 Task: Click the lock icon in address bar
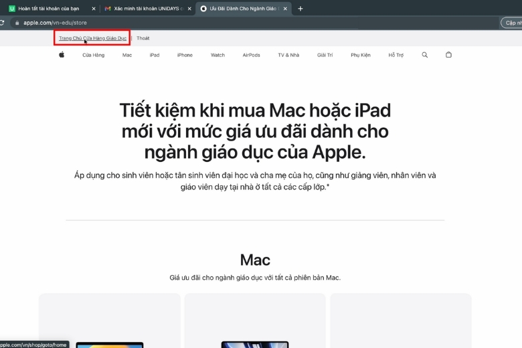pos(17,23)
